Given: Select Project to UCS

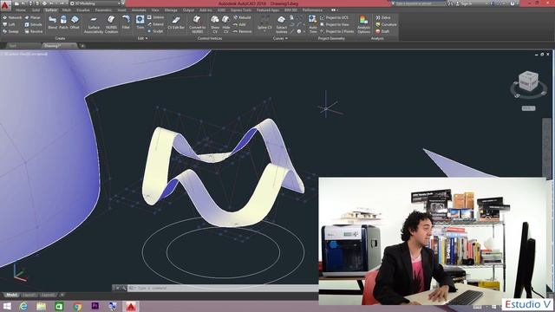Looking at the screenshot, I should (x=334, y=17).
